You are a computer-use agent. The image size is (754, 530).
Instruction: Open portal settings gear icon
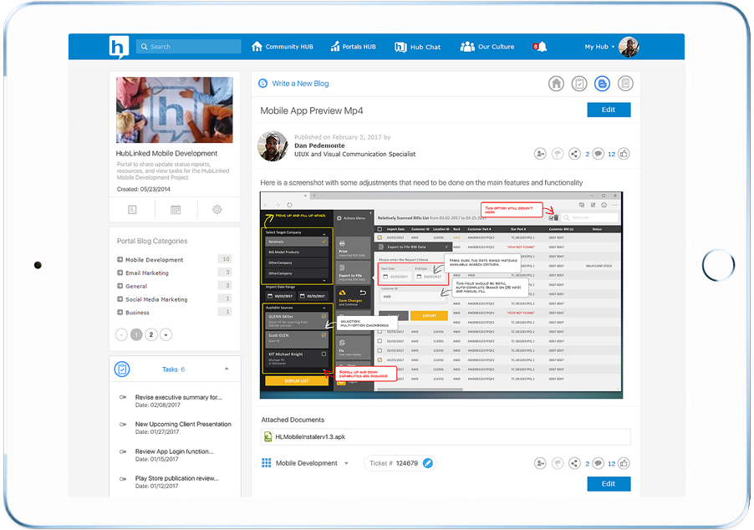(217, 210)
